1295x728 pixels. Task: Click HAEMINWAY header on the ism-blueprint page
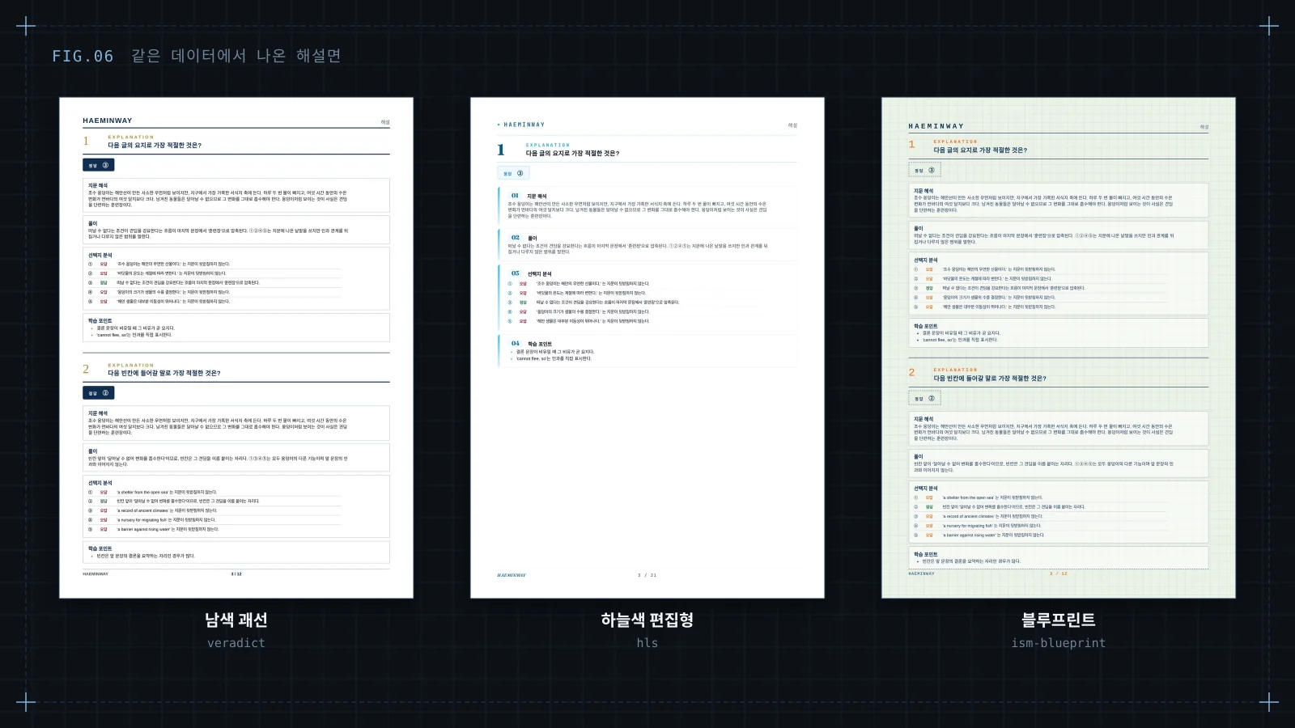(x=936, y=126)
